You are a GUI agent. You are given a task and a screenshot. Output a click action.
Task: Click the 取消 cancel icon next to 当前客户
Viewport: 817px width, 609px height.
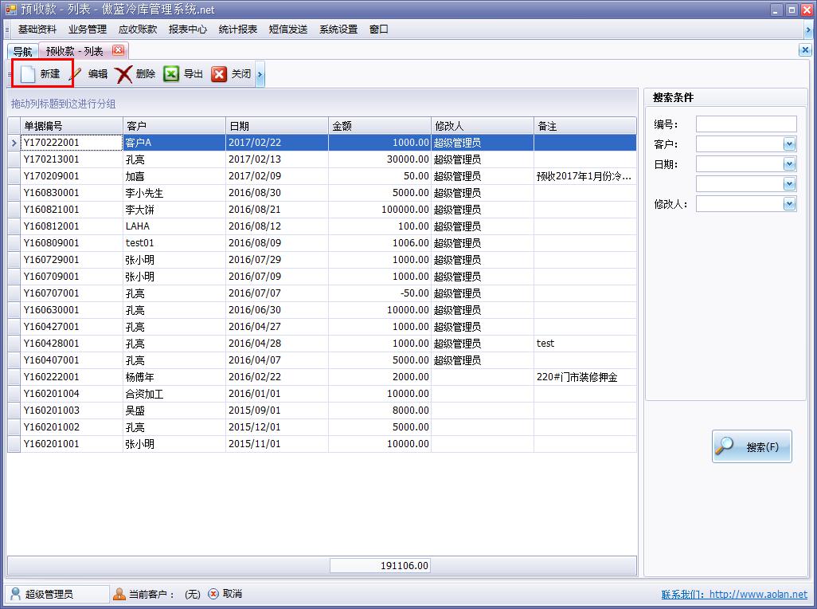[x=213, y=593]
